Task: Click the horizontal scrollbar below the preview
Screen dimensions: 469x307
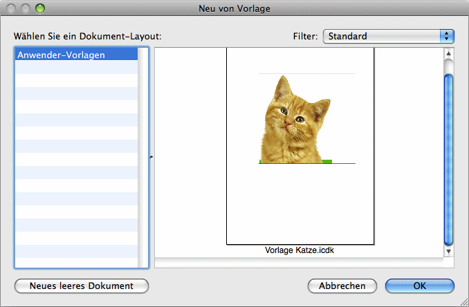Action: coord(299,262)
